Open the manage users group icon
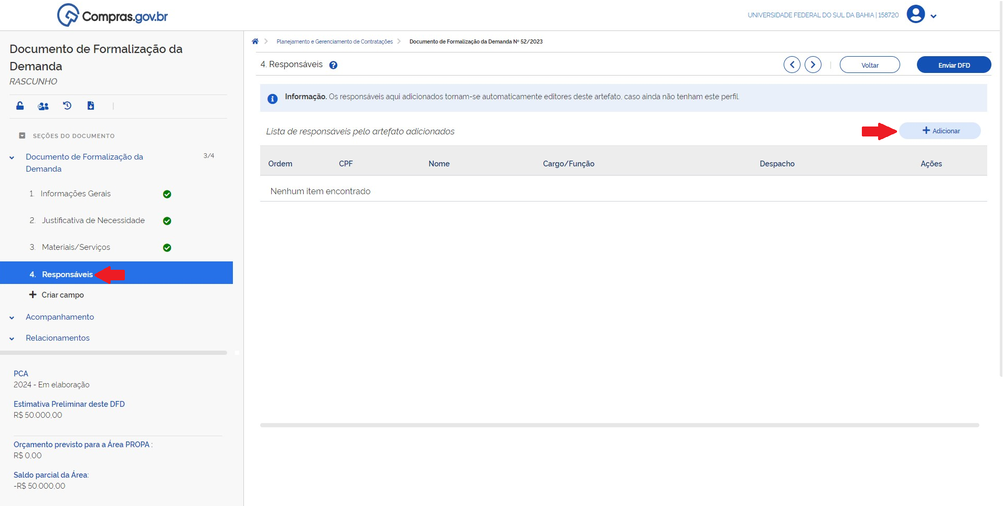The image size is (1004, 506). [x=43, y=106]
